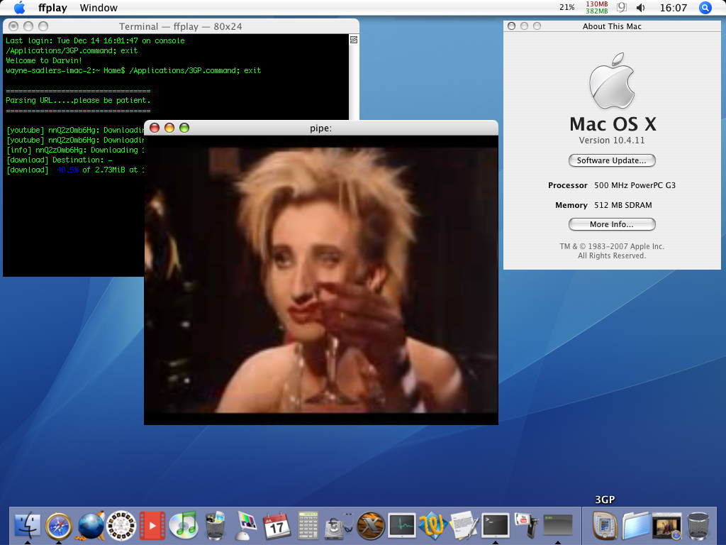Open the globe-with-fox browser Dock icon
Screen dimensions: 726x545
point(90,526)
